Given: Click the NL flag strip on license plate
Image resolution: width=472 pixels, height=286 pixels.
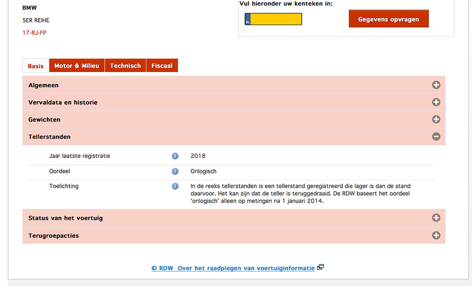Looking at the screenshot, I should tap(248, 19).
